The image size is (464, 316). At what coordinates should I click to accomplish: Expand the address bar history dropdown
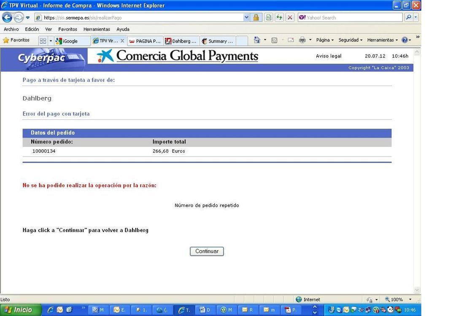pyautogui.click(x=246, y=18)
